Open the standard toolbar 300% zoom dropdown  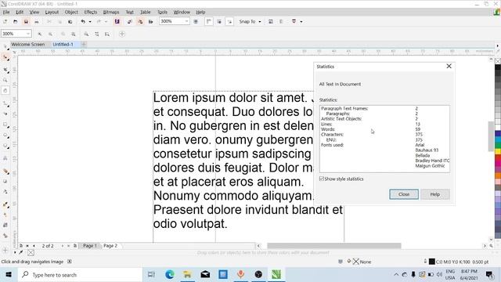click(186, 21)
